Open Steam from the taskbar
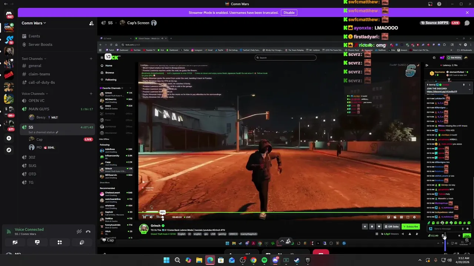This screenshot has width=474, height=266. coord(297,260)
